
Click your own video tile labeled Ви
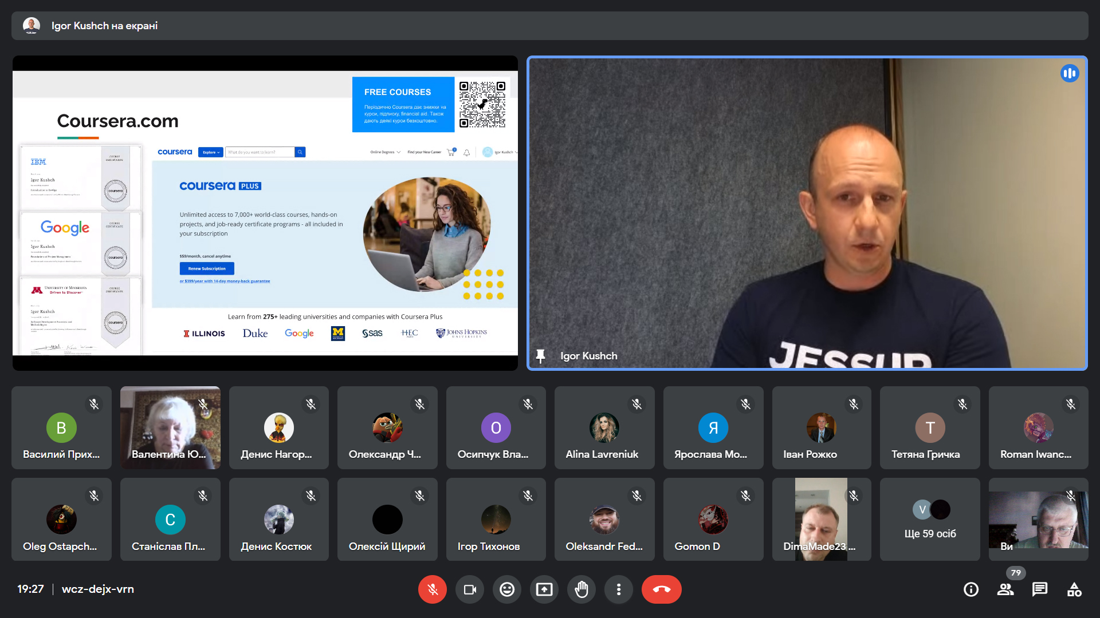click(1039, 519)
